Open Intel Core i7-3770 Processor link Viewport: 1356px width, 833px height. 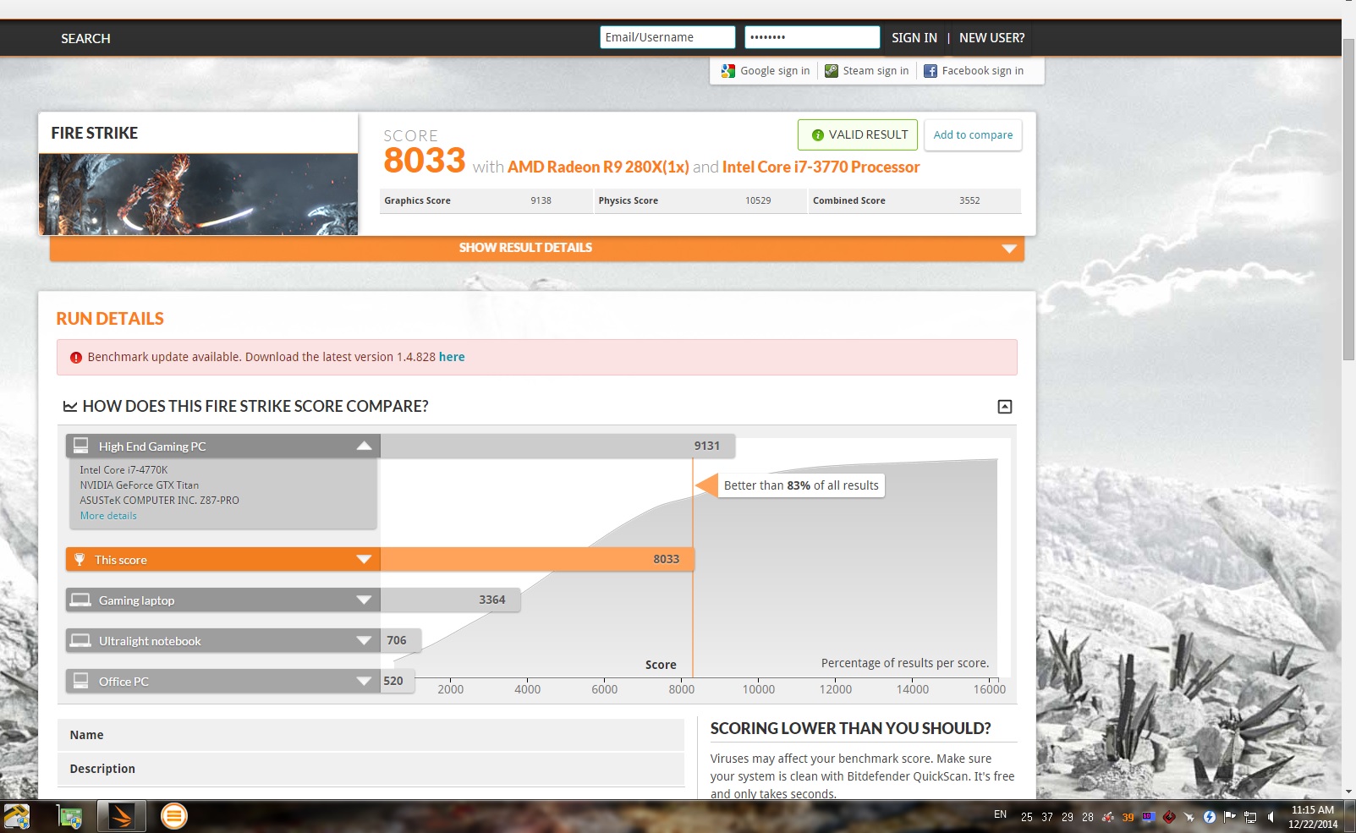pos(821,167)
